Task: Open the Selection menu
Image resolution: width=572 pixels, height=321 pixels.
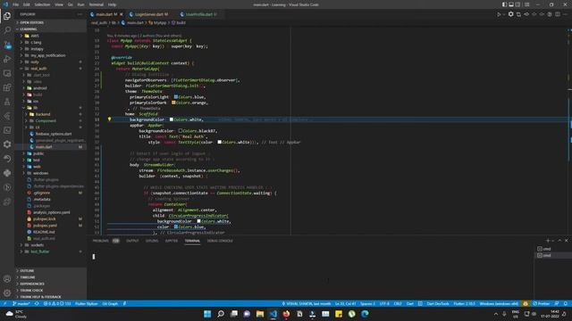Action: [42, 4]
